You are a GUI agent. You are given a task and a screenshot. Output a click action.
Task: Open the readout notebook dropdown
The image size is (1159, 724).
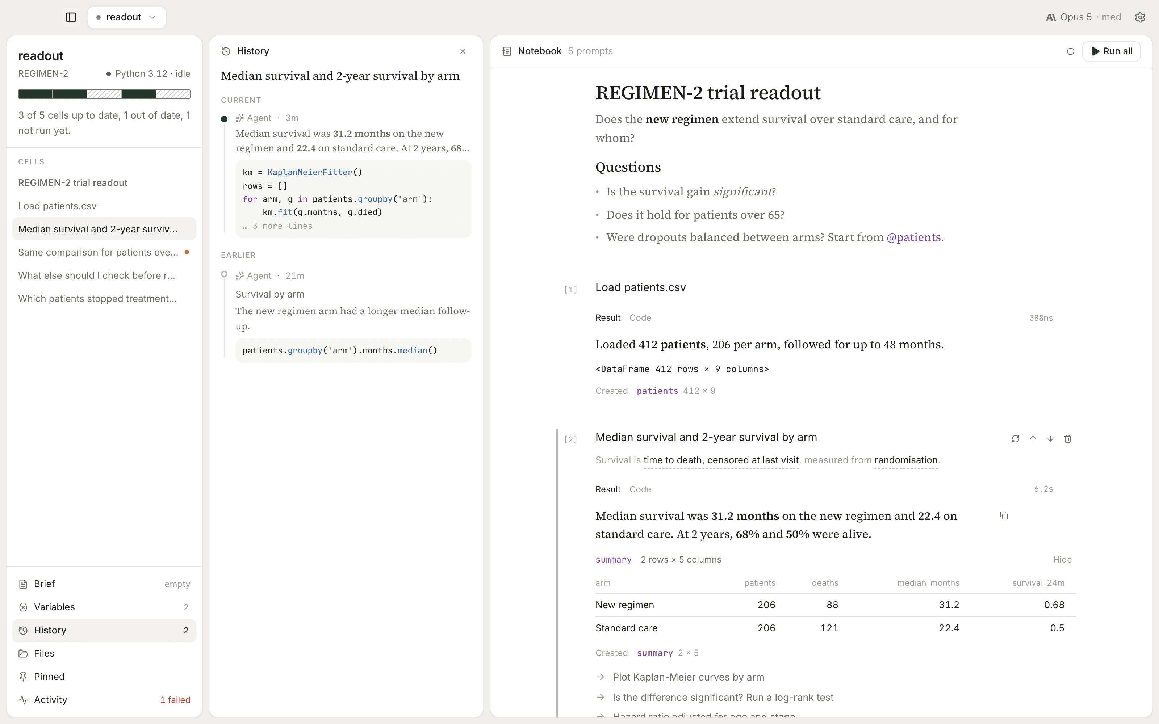pos(126,17)
